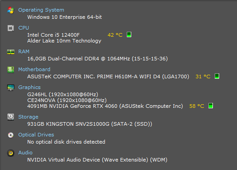Click the Optical Drives disc icon
The image size is (237, 170).
pyautogui.click(x=11, y=135)
